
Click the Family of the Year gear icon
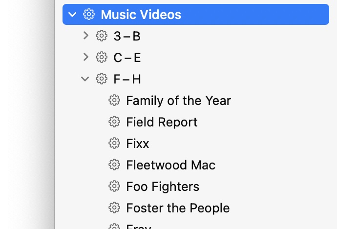pyautogui.click(x=114, y=101)
